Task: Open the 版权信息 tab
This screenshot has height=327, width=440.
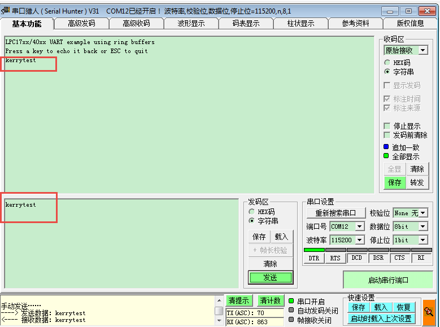Action: [x=410, y=23]
